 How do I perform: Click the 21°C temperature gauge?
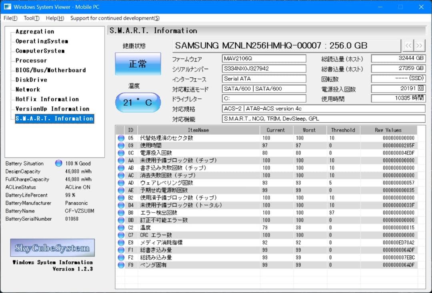coord(138,102)
